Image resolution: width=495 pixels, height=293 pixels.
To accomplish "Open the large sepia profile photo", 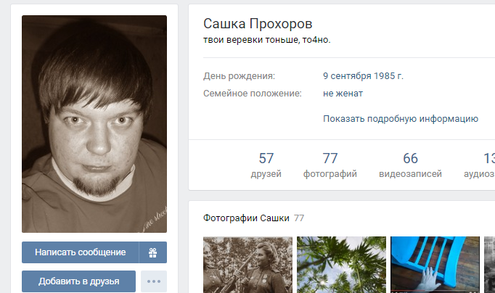I will pyautogui.click(x=94, y=124).
